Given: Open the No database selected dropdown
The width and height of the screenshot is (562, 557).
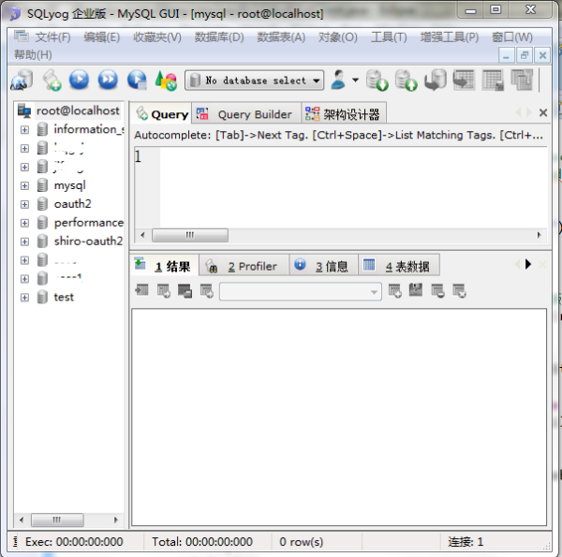Looking at the screenshot, I should tap(255, 81).
